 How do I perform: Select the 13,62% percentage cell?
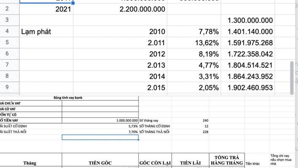(194, 43)
